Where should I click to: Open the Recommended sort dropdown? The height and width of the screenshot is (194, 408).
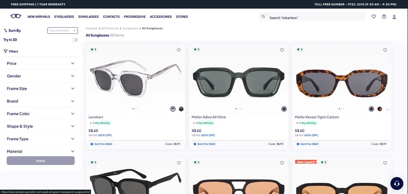click(x=63, y=30)
